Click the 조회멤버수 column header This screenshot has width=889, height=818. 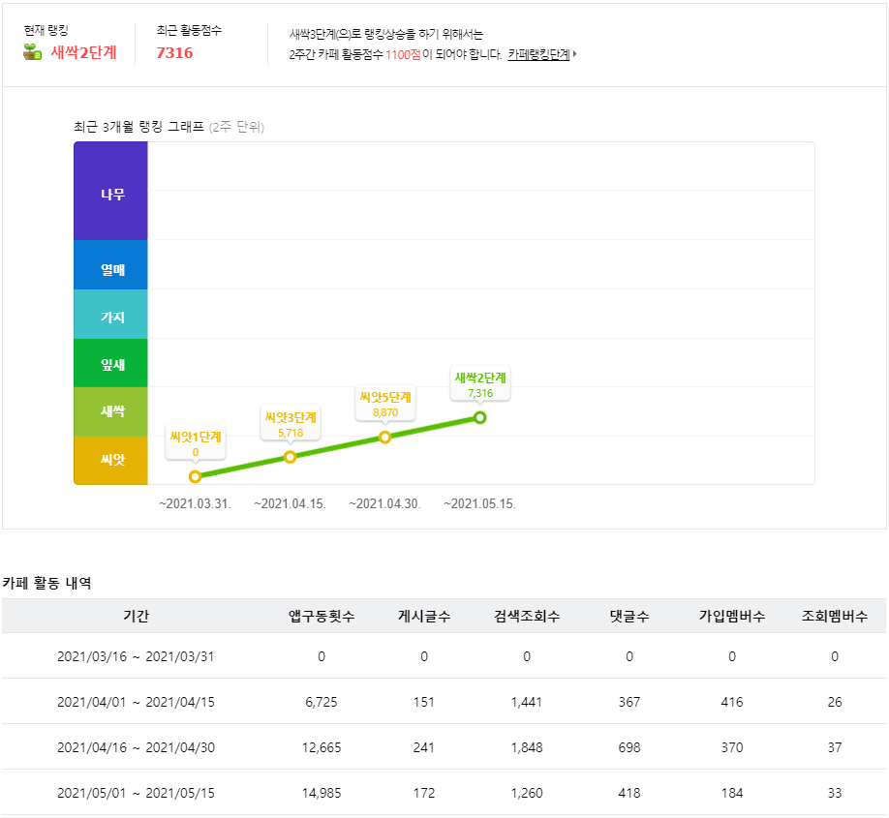tap(835, 616)
